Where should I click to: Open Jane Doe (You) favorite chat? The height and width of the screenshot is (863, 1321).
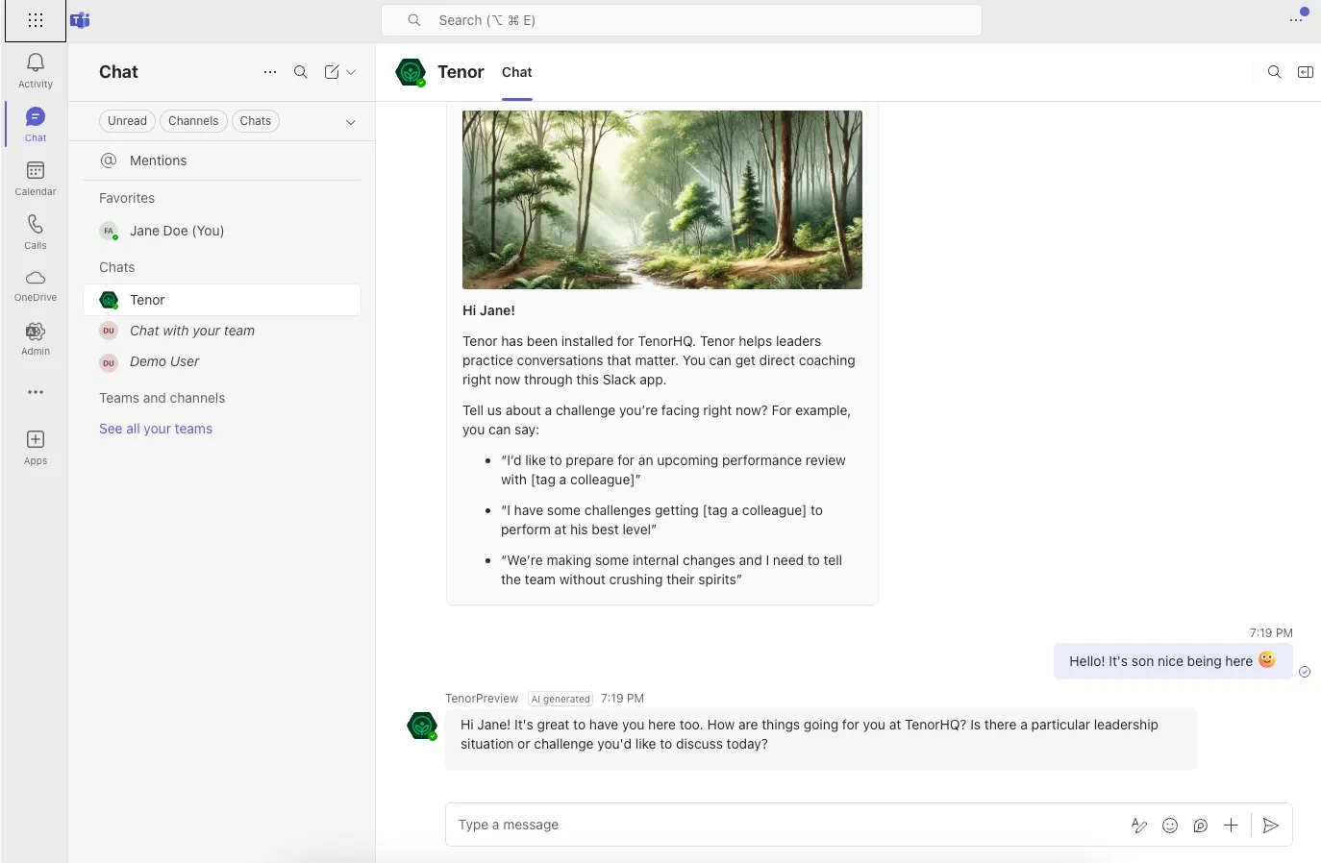pyautogui.click(x=222, y=231)
